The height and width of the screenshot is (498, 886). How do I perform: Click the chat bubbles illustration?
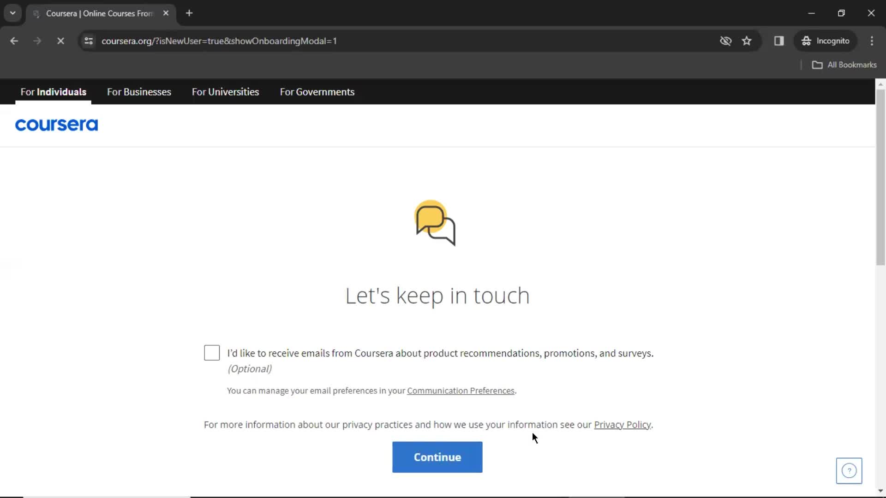tap(435, 223)
